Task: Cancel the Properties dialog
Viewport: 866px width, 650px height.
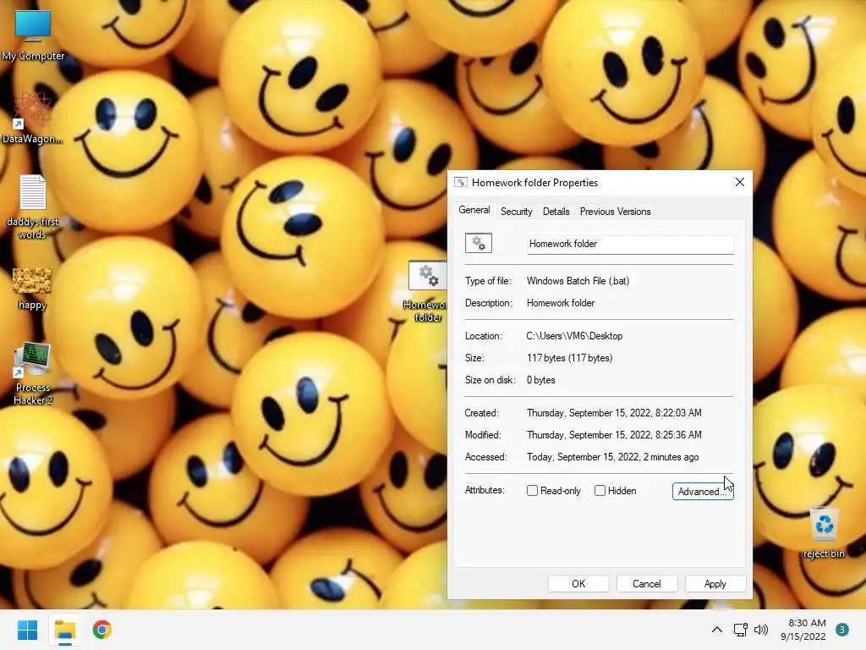Action: (x=647, y=584)
